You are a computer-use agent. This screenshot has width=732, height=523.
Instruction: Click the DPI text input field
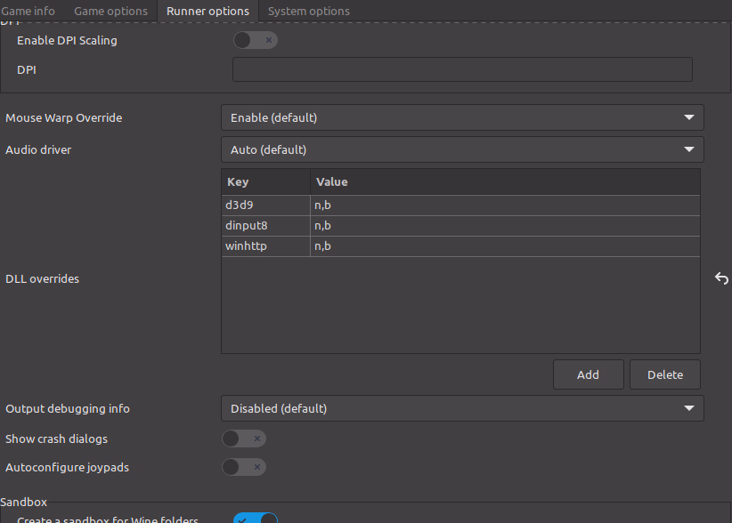coord(461,69)
